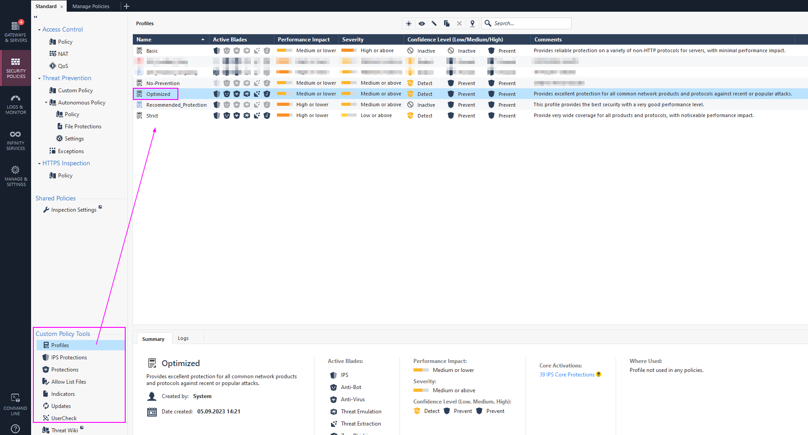Collapse the HTTPS Inspection tree node
The width and height of the screenshot is (808, 435).
coord(39,163)
